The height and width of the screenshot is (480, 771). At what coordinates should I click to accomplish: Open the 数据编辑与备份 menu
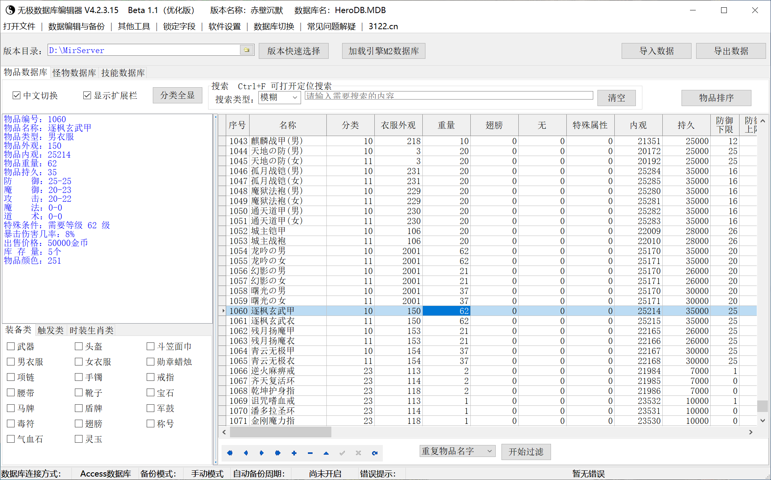click(76, 27)
